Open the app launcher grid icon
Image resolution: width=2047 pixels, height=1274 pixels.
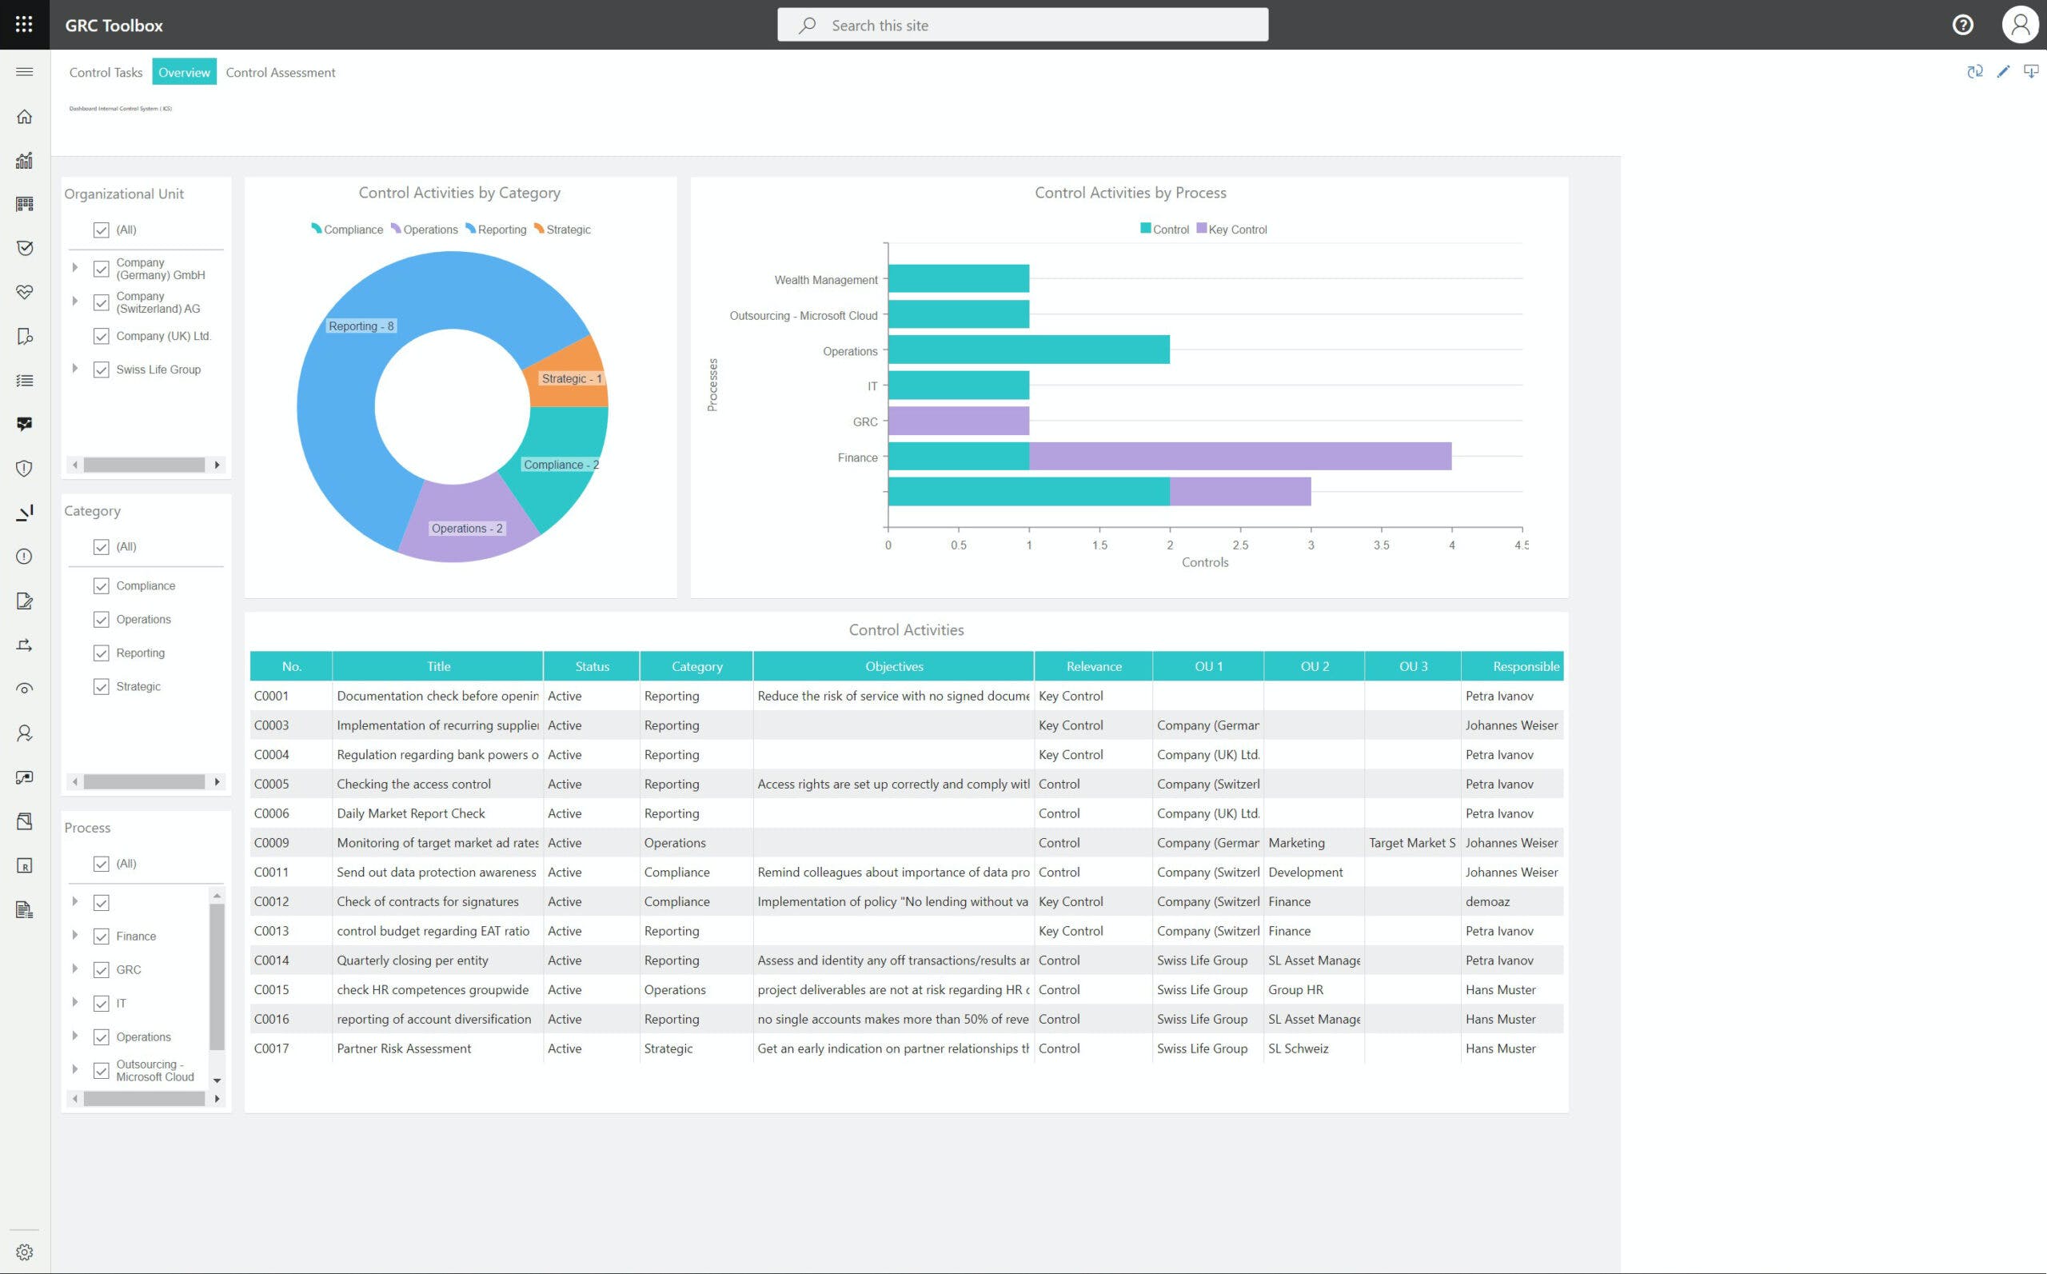click(x=25, y=25)
